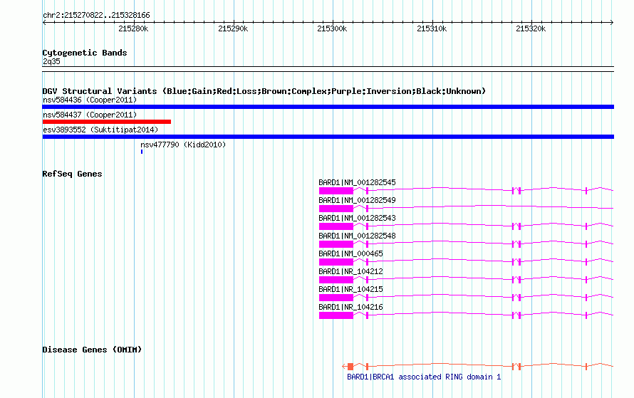The width and height of the screenshot is (634, 398).
Task: Click the BARD1|NM_001282545 transcript label
Action: pos(357,183)
